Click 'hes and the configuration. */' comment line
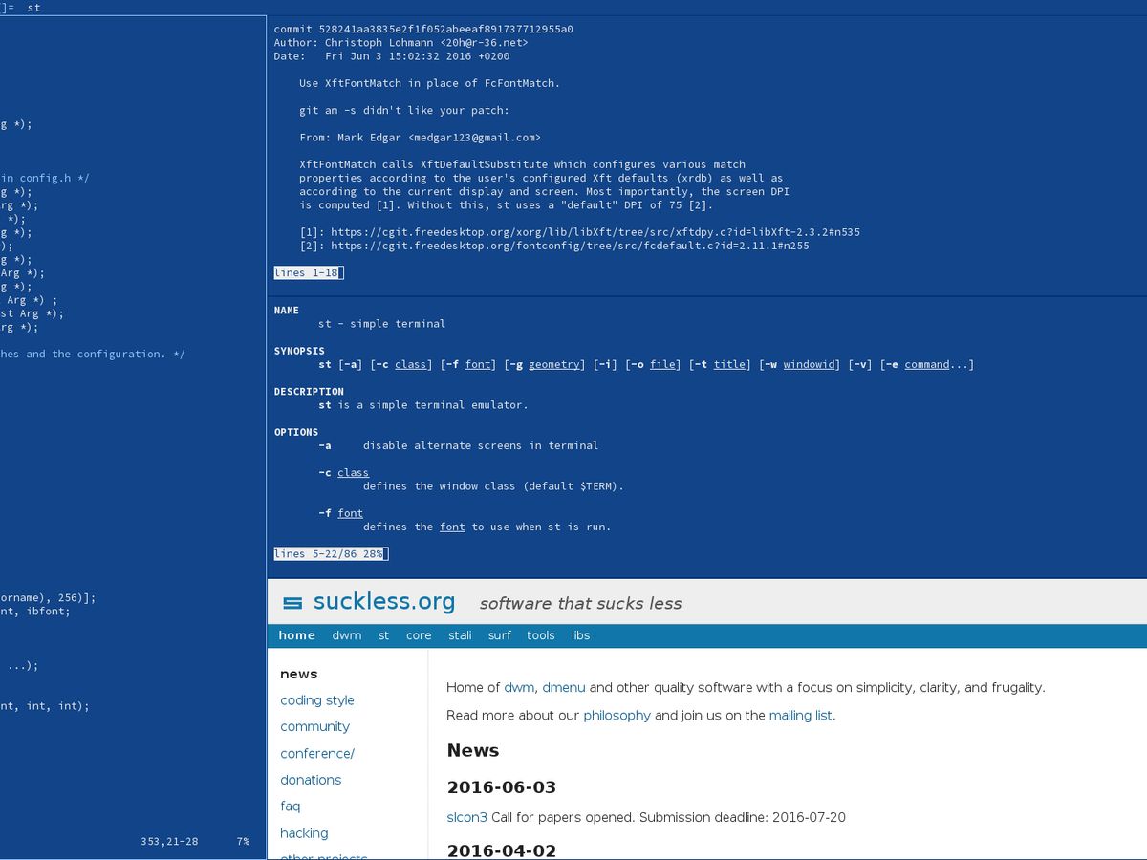This screenshot has width=1147, height=860. (x=93, y=355)
